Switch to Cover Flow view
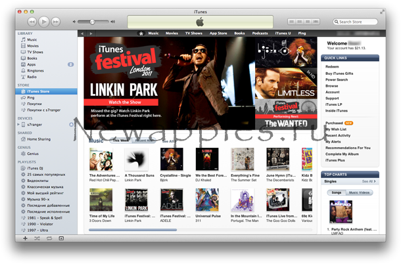 (316, 22)
